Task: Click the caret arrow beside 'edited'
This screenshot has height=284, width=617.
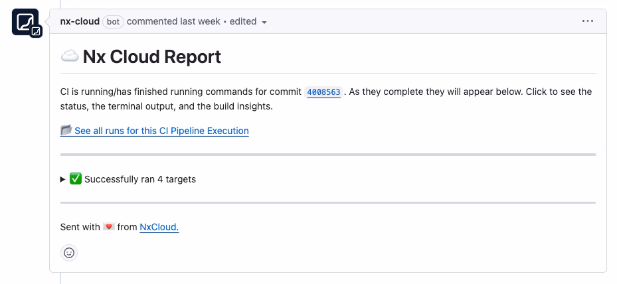Action: point(264,22)
